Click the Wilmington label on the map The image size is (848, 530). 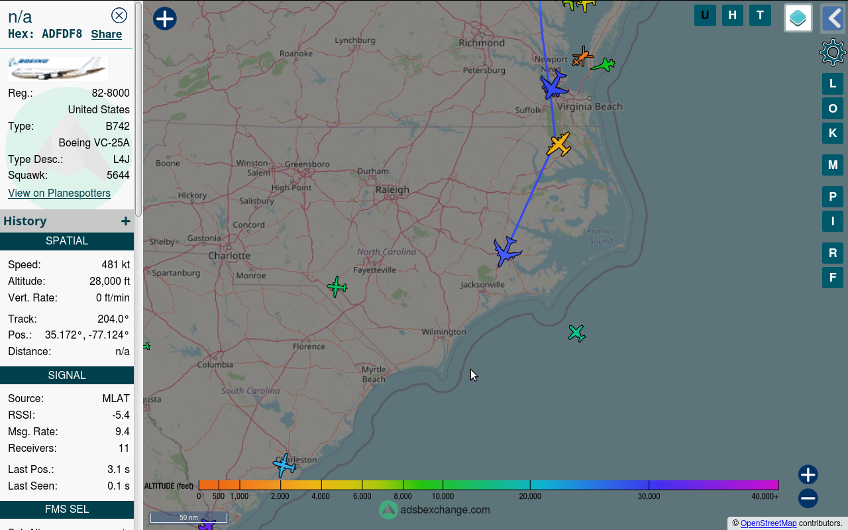[x=444, y=331]
